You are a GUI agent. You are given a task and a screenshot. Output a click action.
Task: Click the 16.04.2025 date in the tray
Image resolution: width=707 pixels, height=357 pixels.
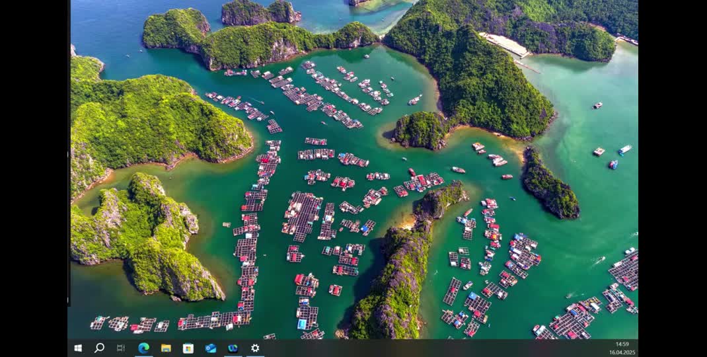coord(622,352)
